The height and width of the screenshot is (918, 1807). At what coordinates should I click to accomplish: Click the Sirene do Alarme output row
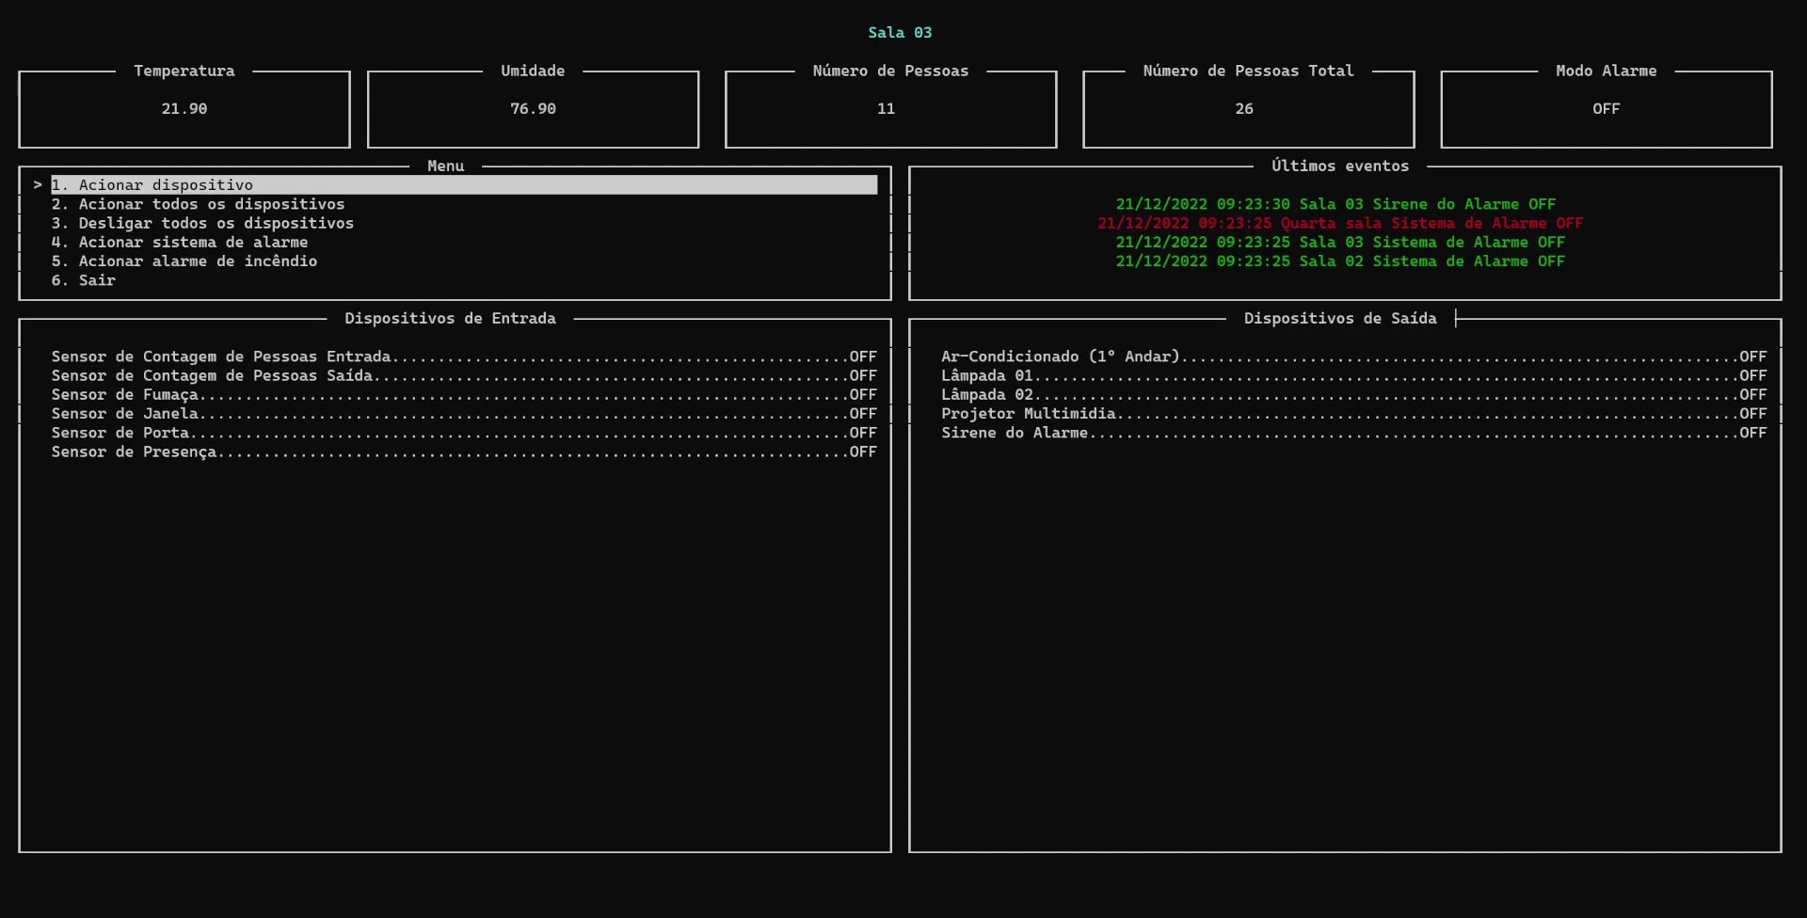coord(1354,433)
